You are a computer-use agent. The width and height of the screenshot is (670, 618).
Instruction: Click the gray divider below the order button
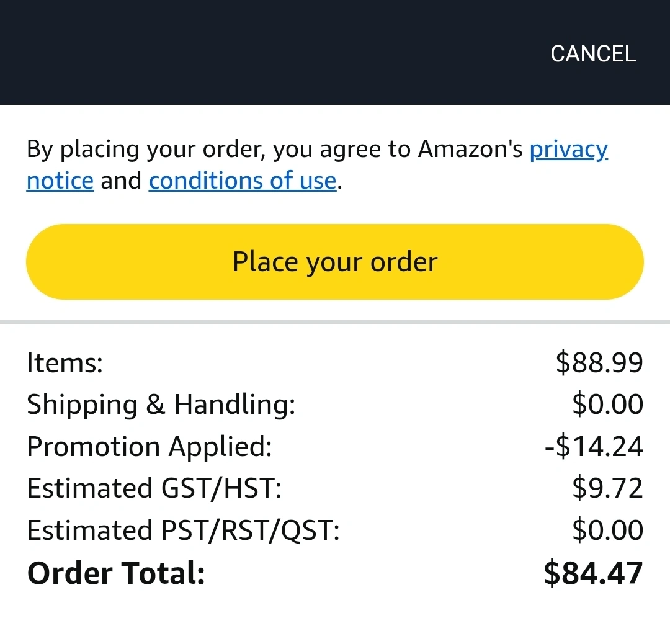pyautogui.click(x=335, y=322)
